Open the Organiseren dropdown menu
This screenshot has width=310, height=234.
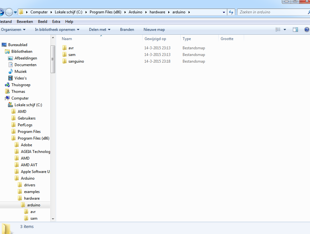point(13,30)
